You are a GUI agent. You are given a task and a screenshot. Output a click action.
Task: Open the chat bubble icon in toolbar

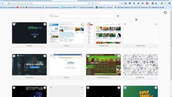(x=143, y=4)
